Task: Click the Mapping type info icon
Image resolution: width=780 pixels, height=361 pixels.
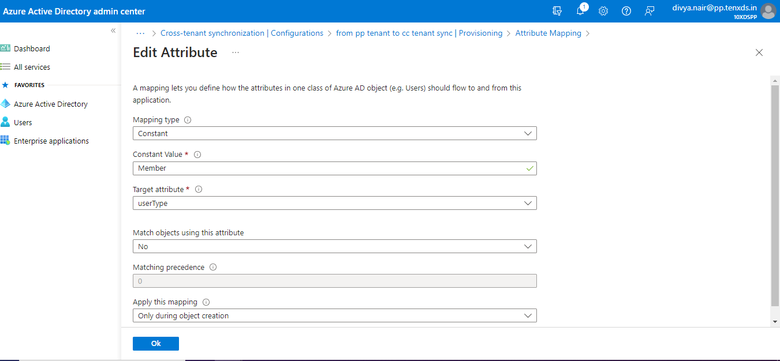Action: click(187, 119)
